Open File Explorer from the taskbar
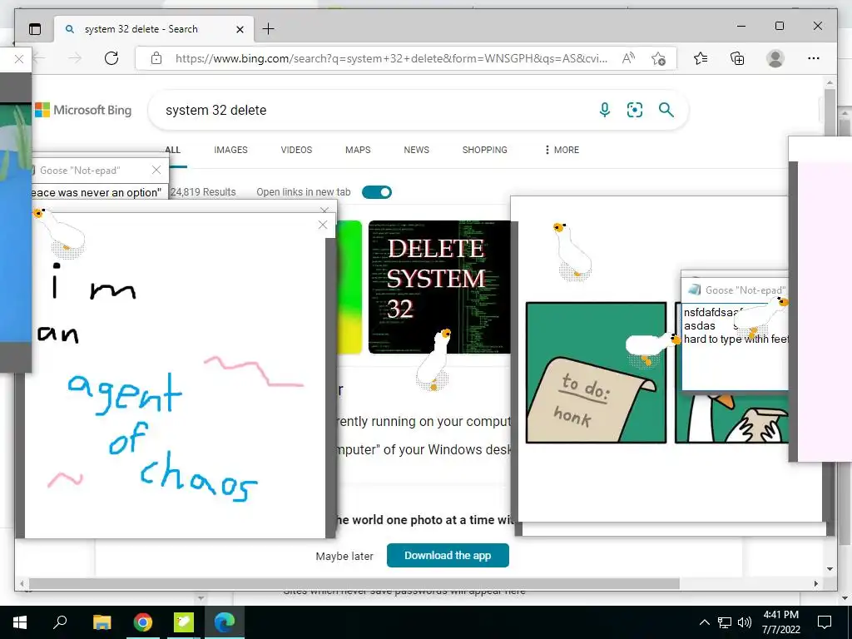 pyautogui.click(x=102, y=622)
